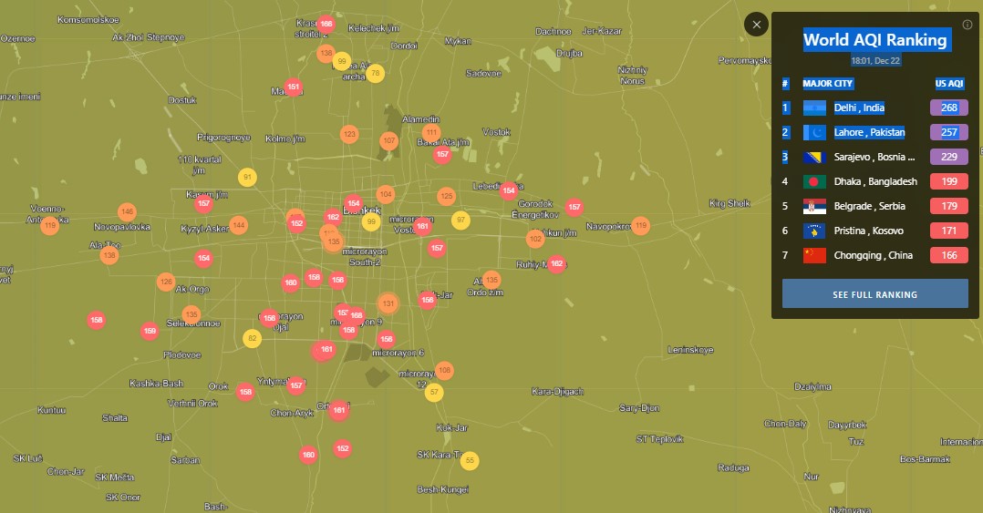This screenshot has height=513, width=983.
Task: Click the yellow 78 station marker
Action: tap(375, 74)
